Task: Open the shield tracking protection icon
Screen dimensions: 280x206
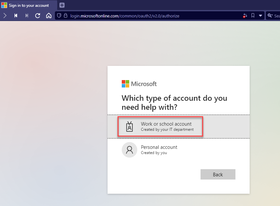Action: (59, 16)
